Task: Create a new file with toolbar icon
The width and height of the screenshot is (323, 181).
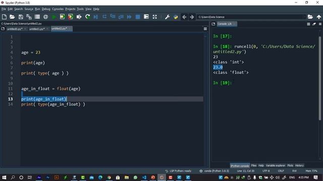Action: click(4, 17)
